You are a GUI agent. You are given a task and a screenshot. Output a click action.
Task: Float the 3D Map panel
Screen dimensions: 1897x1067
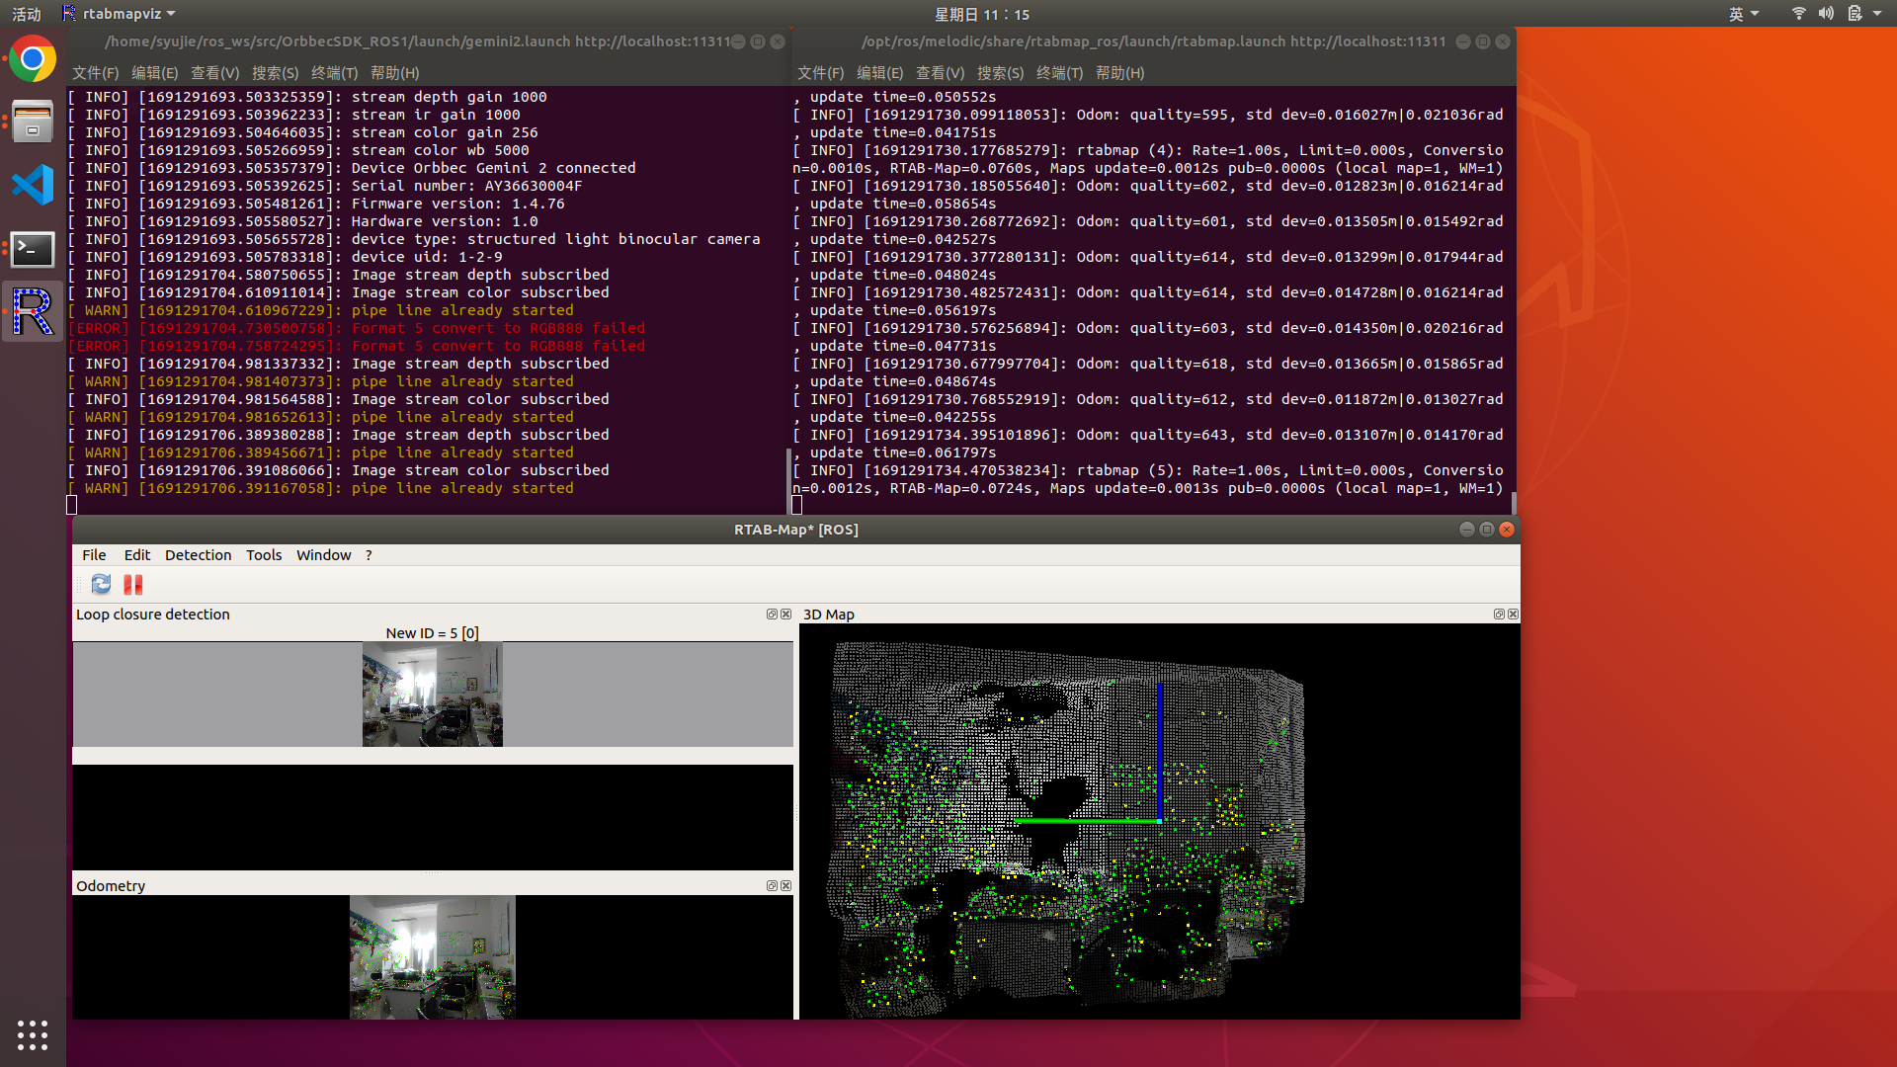point(1499,615)
